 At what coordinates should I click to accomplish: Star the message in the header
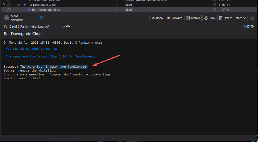point(252,18)
